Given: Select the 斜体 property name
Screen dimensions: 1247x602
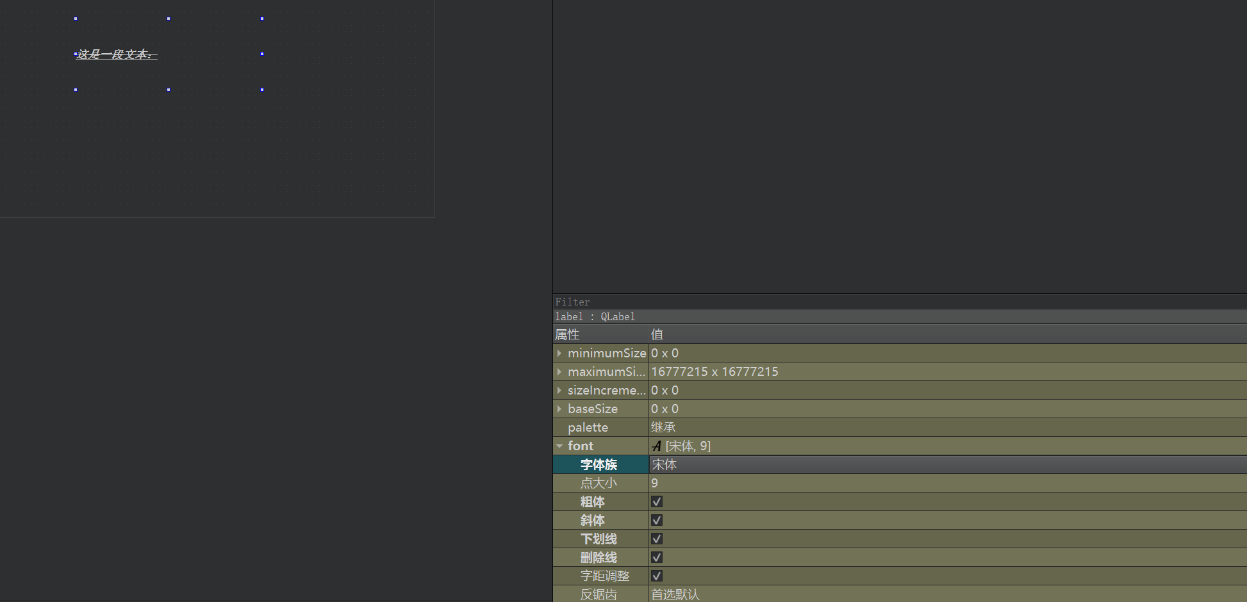Looking at the screenshot, I should (x=592, y=520).
